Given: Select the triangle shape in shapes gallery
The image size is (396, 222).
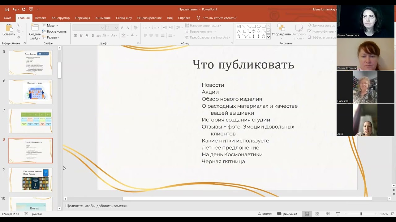Looking at the screenshot, I should 239,31.
